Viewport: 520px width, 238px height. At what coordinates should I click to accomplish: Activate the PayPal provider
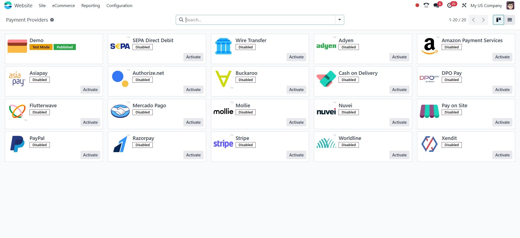click(x=90, y=155)
